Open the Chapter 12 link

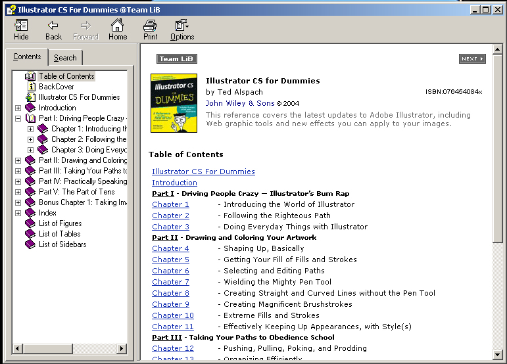[173, 348]
